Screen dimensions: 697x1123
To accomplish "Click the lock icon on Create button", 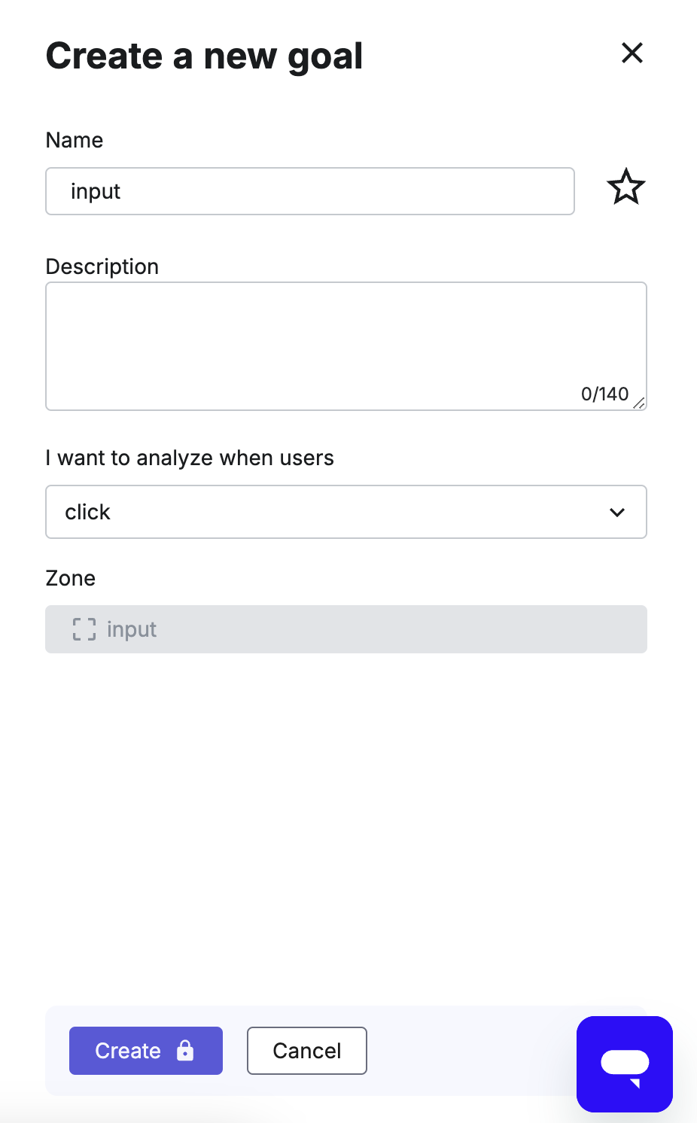I will tap(185, 1050).
